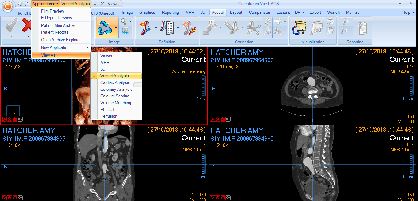Click the Carestream orange logo button
The height and width of the screenshot is (201, 418).
click(8, 6)
